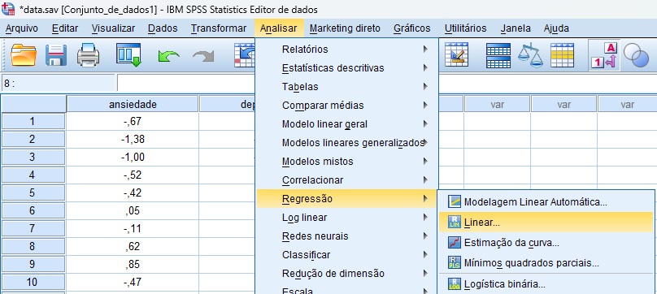Click the overlapping circles sets icon

[636, 55]
